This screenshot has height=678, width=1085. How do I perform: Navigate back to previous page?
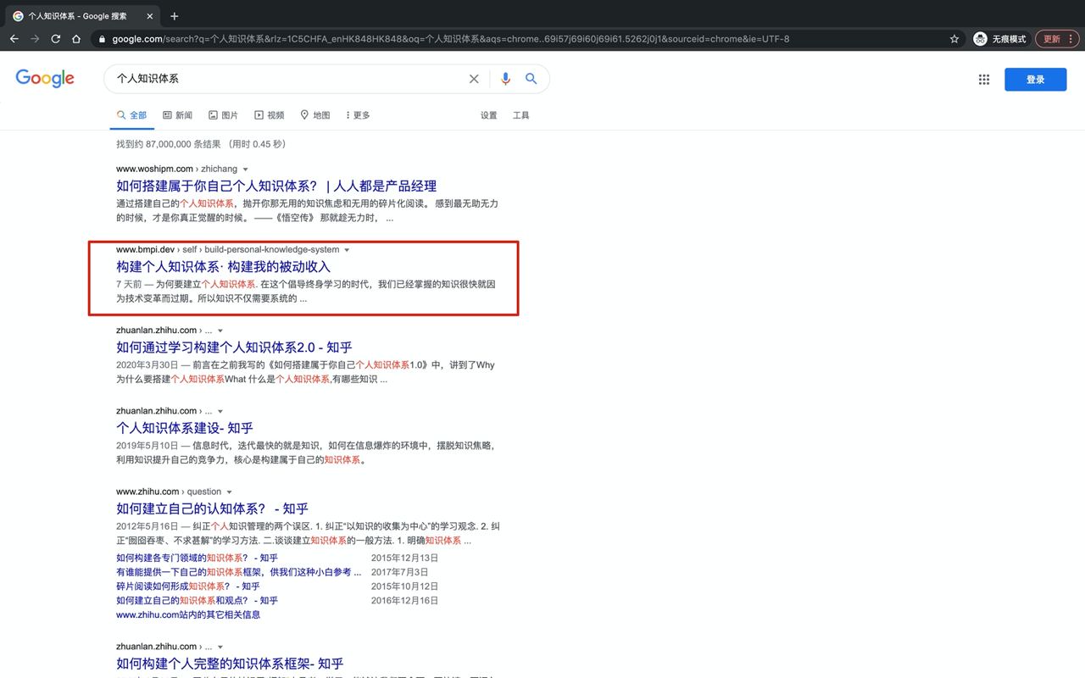pos(14,39)
